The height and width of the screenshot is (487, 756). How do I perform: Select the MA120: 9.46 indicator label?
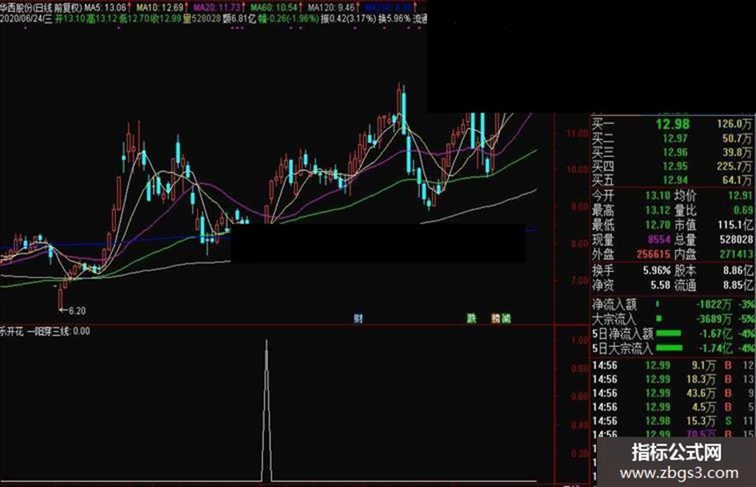coord(333,8)
